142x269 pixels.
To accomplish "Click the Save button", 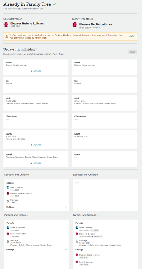I will coord(133,52).
